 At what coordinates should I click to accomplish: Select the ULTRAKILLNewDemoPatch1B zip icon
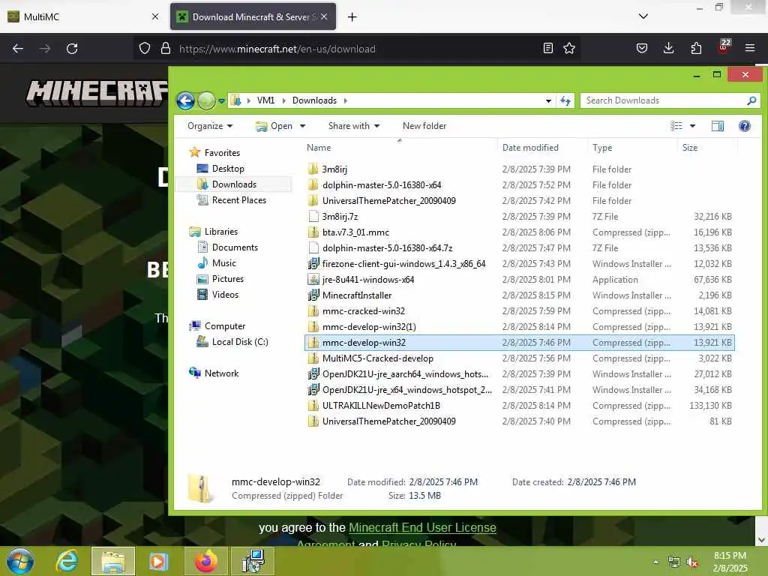click(x=313, y=406)
